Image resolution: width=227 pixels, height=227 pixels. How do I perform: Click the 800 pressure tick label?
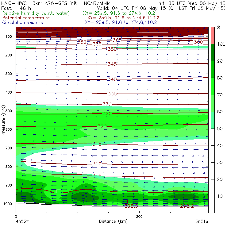point(9,167)
